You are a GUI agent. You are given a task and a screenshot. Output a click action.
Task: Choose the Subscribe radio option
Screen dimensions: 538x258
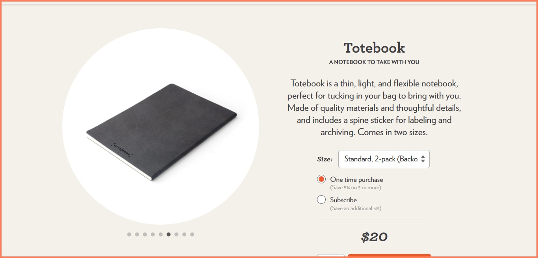coord(321,200)
